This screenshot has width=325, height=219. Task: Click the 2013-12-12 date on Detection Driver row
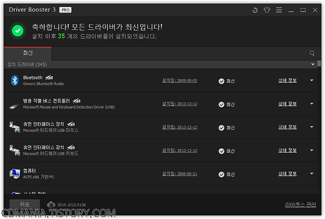pyautogui.click(x=180, y=104)
